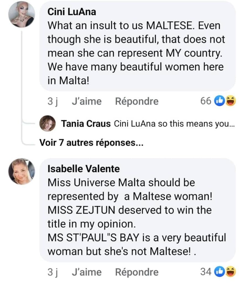Click the laughing emoji on Isabelle Valente's comment

(230, 272)
